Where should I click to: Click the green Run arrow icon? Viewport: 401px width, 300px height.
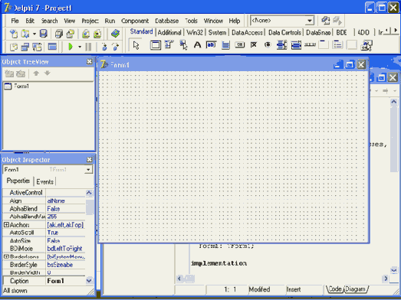(71, 47)
